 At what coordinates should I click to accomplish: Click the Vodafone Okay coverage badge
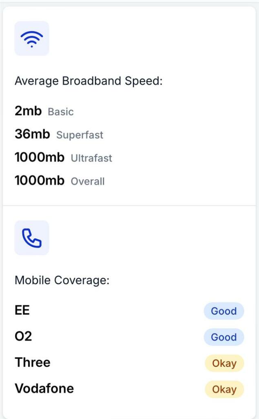224,390
